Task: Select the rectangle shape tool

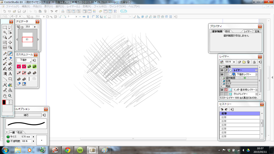Action: coord(10,79)
